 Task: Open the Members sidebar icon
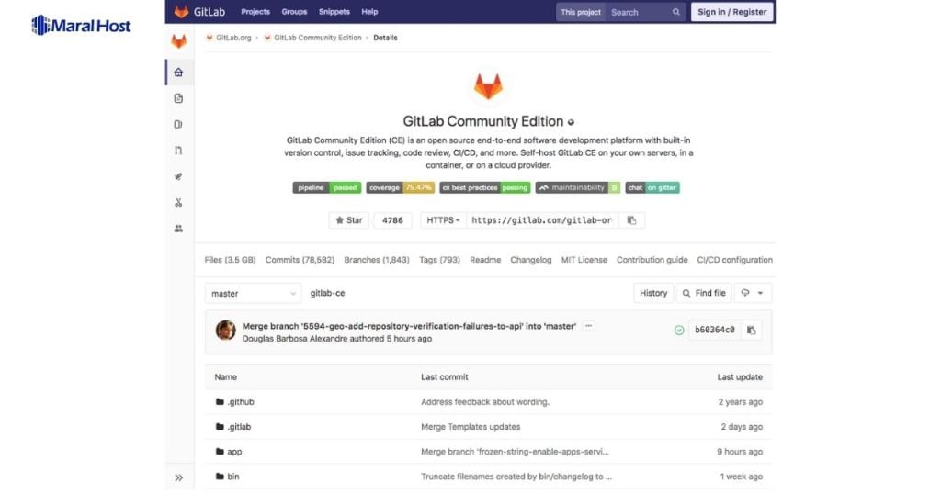178,229
